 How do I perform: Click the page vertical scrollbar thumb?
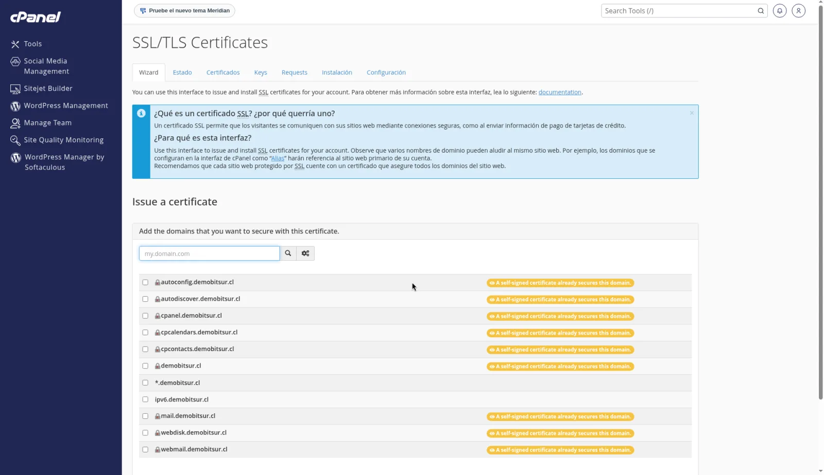point(820,203)
